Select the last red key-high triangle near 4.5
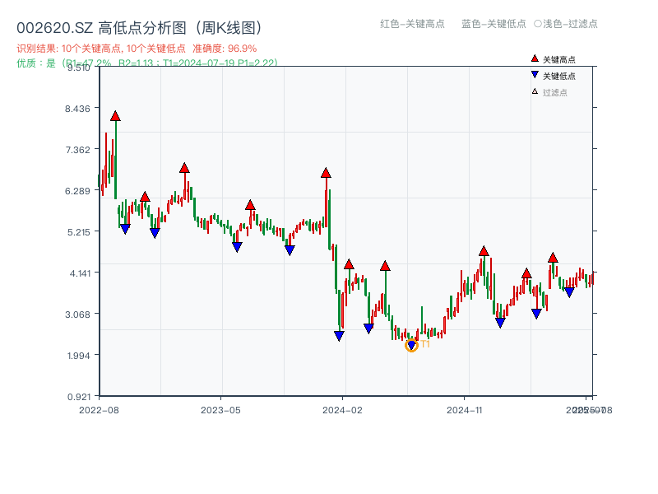Image resolution: width=658 pixels, height=494 pixels. pos(553,258)
